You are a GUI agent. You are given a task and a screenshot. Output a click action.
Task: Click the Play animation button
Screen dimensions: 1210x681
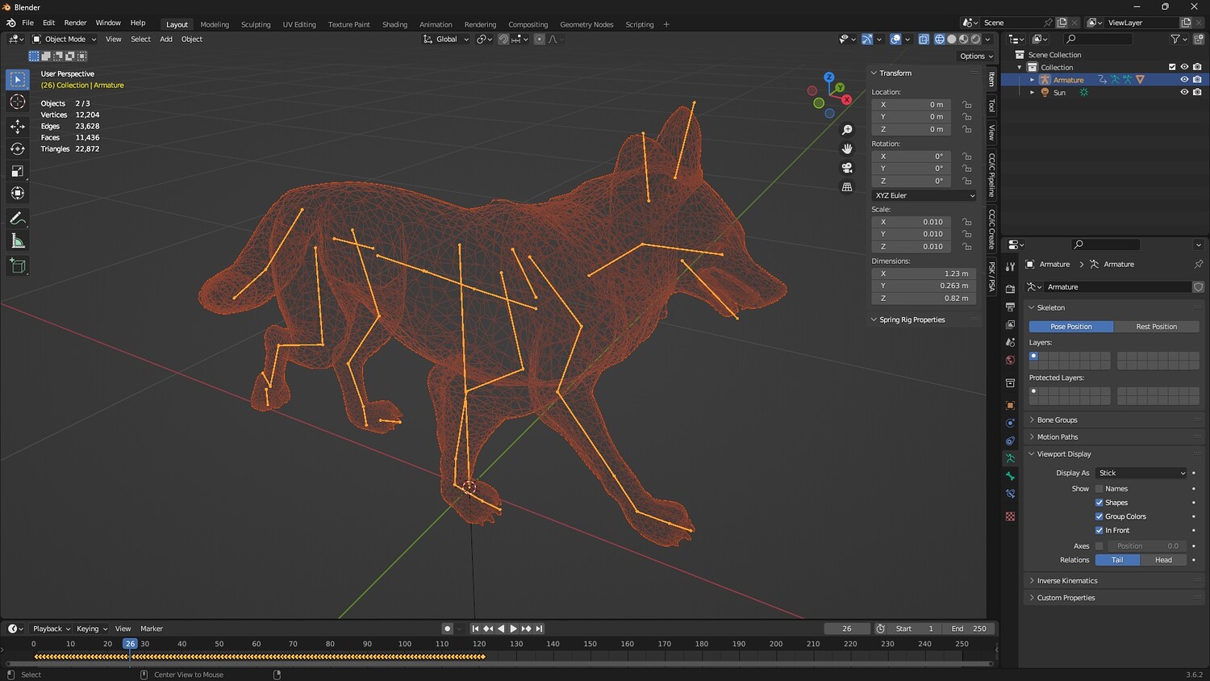(513, 629)
